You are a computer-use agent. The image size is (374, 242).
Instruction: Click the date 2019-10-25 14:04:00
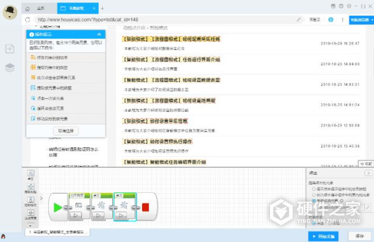point(340,64)
